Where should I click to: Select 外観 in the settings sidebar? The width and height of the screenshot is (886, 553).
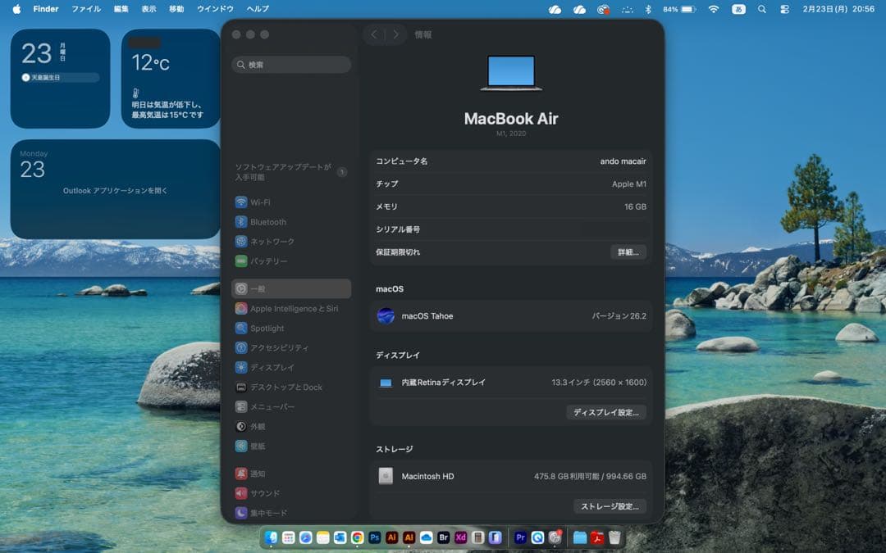291,427
